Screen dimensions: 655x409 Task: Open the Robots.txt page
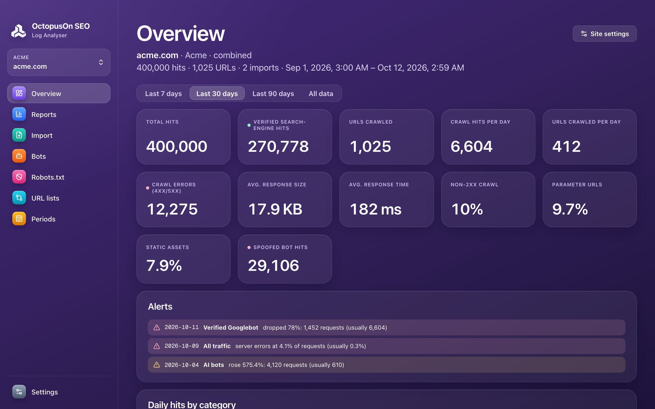coord(59,177)
